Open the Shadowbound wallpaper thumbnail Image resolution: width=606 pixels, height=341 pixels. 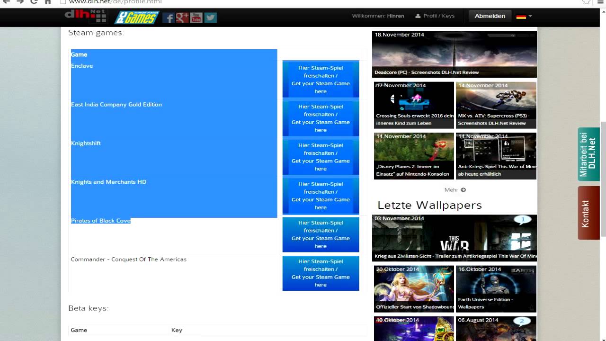(x=414, y=289)
